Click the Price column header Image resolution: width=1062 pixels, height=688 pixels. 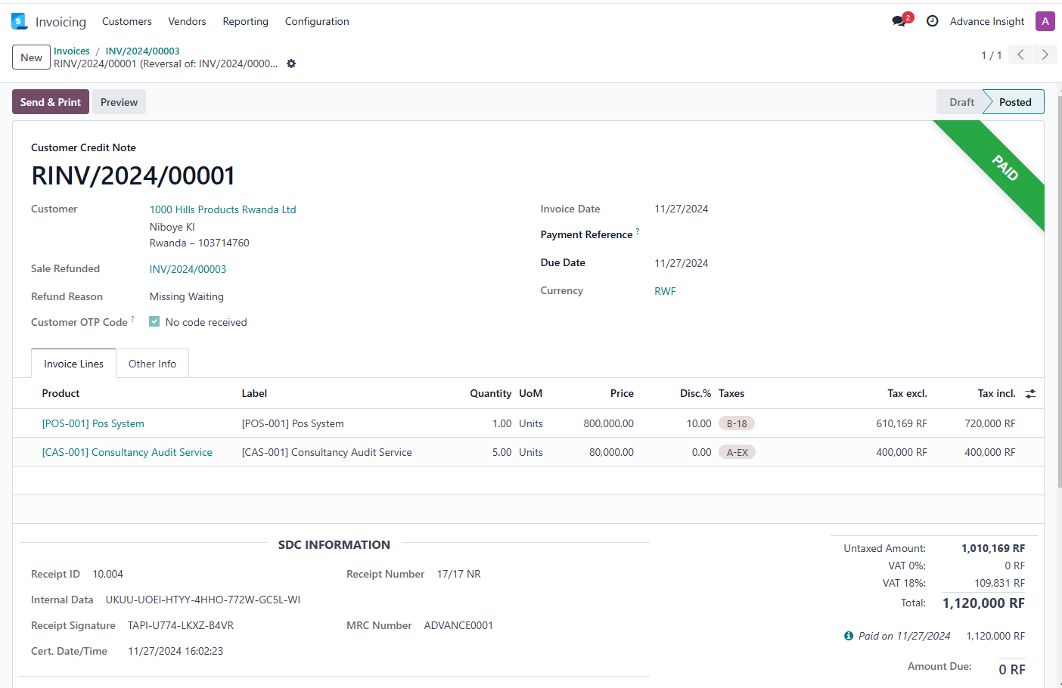622,393
